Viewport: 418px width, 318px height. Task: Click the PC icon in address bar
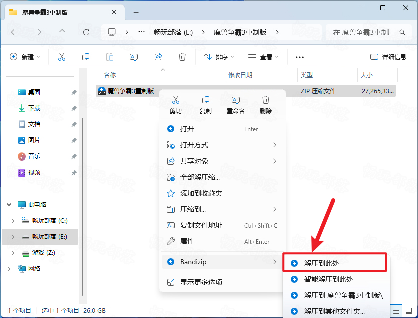112,32
